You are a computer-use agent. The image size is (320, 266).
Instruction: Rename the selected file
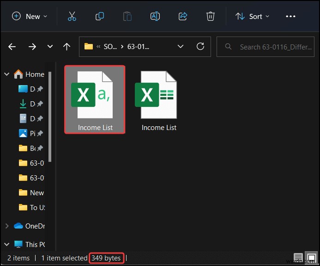(x=155, y=16)
